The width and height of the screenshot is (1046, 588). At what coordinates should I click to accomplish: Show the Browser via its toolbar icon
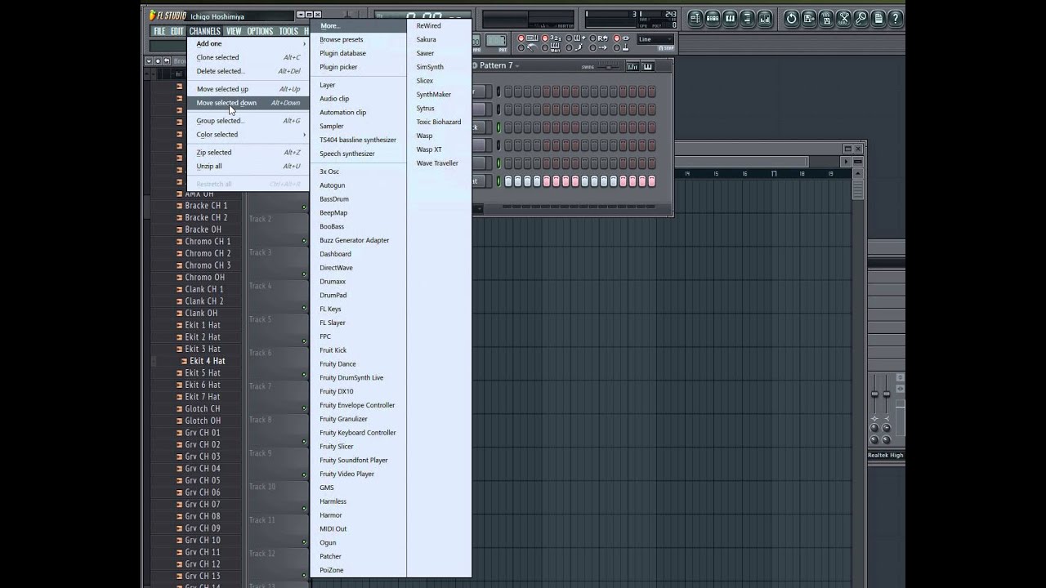tap(748, 18)
